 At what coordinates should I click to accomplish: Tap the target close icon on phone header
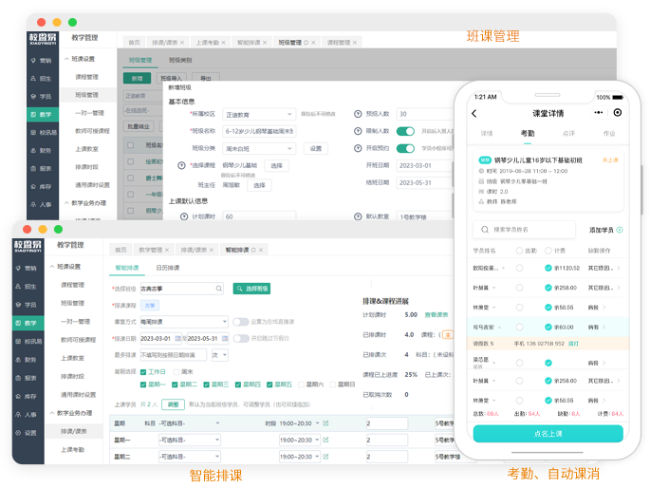[618, 112]
